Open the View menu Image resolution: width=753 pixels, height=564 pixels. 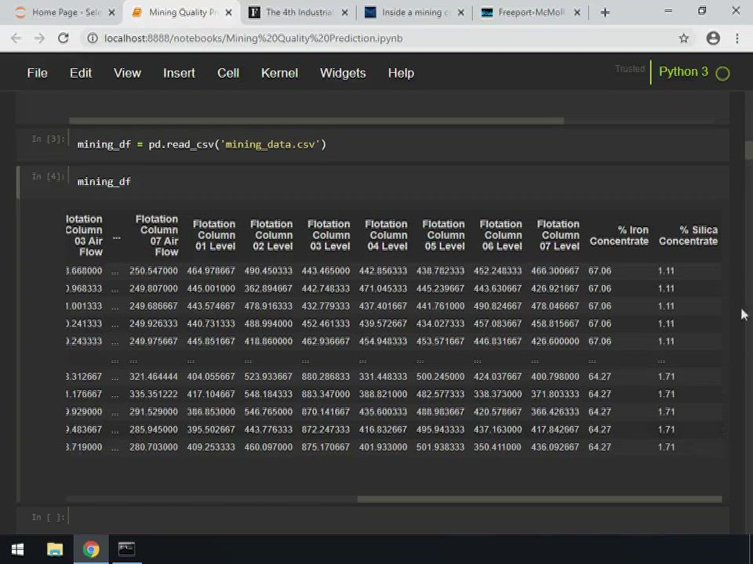coord(127,73)
